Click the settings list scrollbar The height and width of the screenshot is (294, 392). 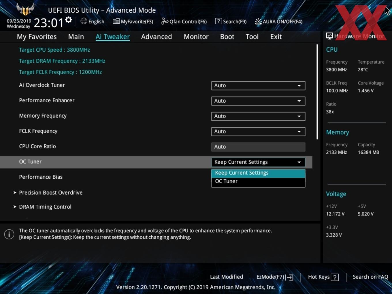317,92
